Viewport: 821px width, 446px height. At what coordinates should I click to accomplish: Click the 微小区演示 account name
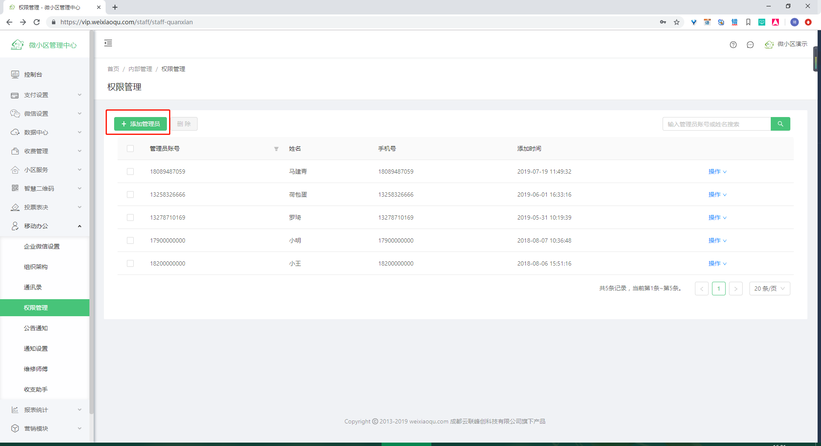(x=792, y=44)
